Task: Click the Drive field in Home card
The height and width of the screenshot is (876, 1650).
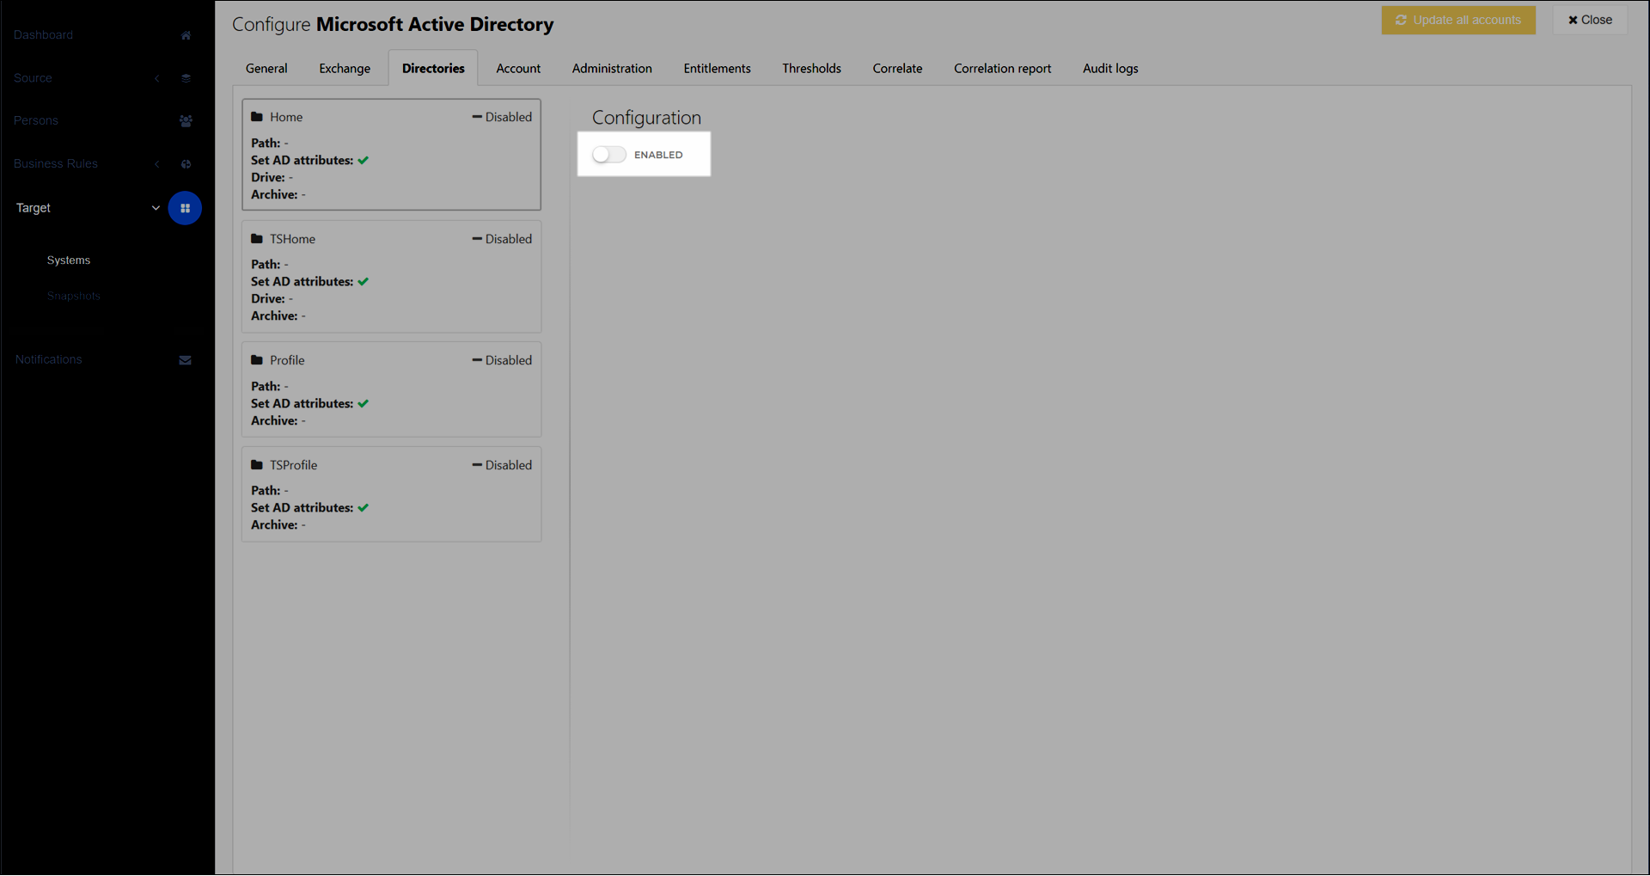Action: 272,178
